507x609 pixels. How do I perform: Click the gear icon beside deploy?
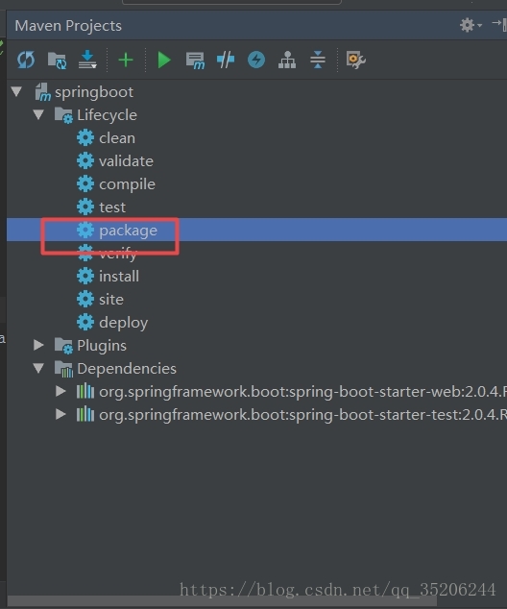[85, 322]
